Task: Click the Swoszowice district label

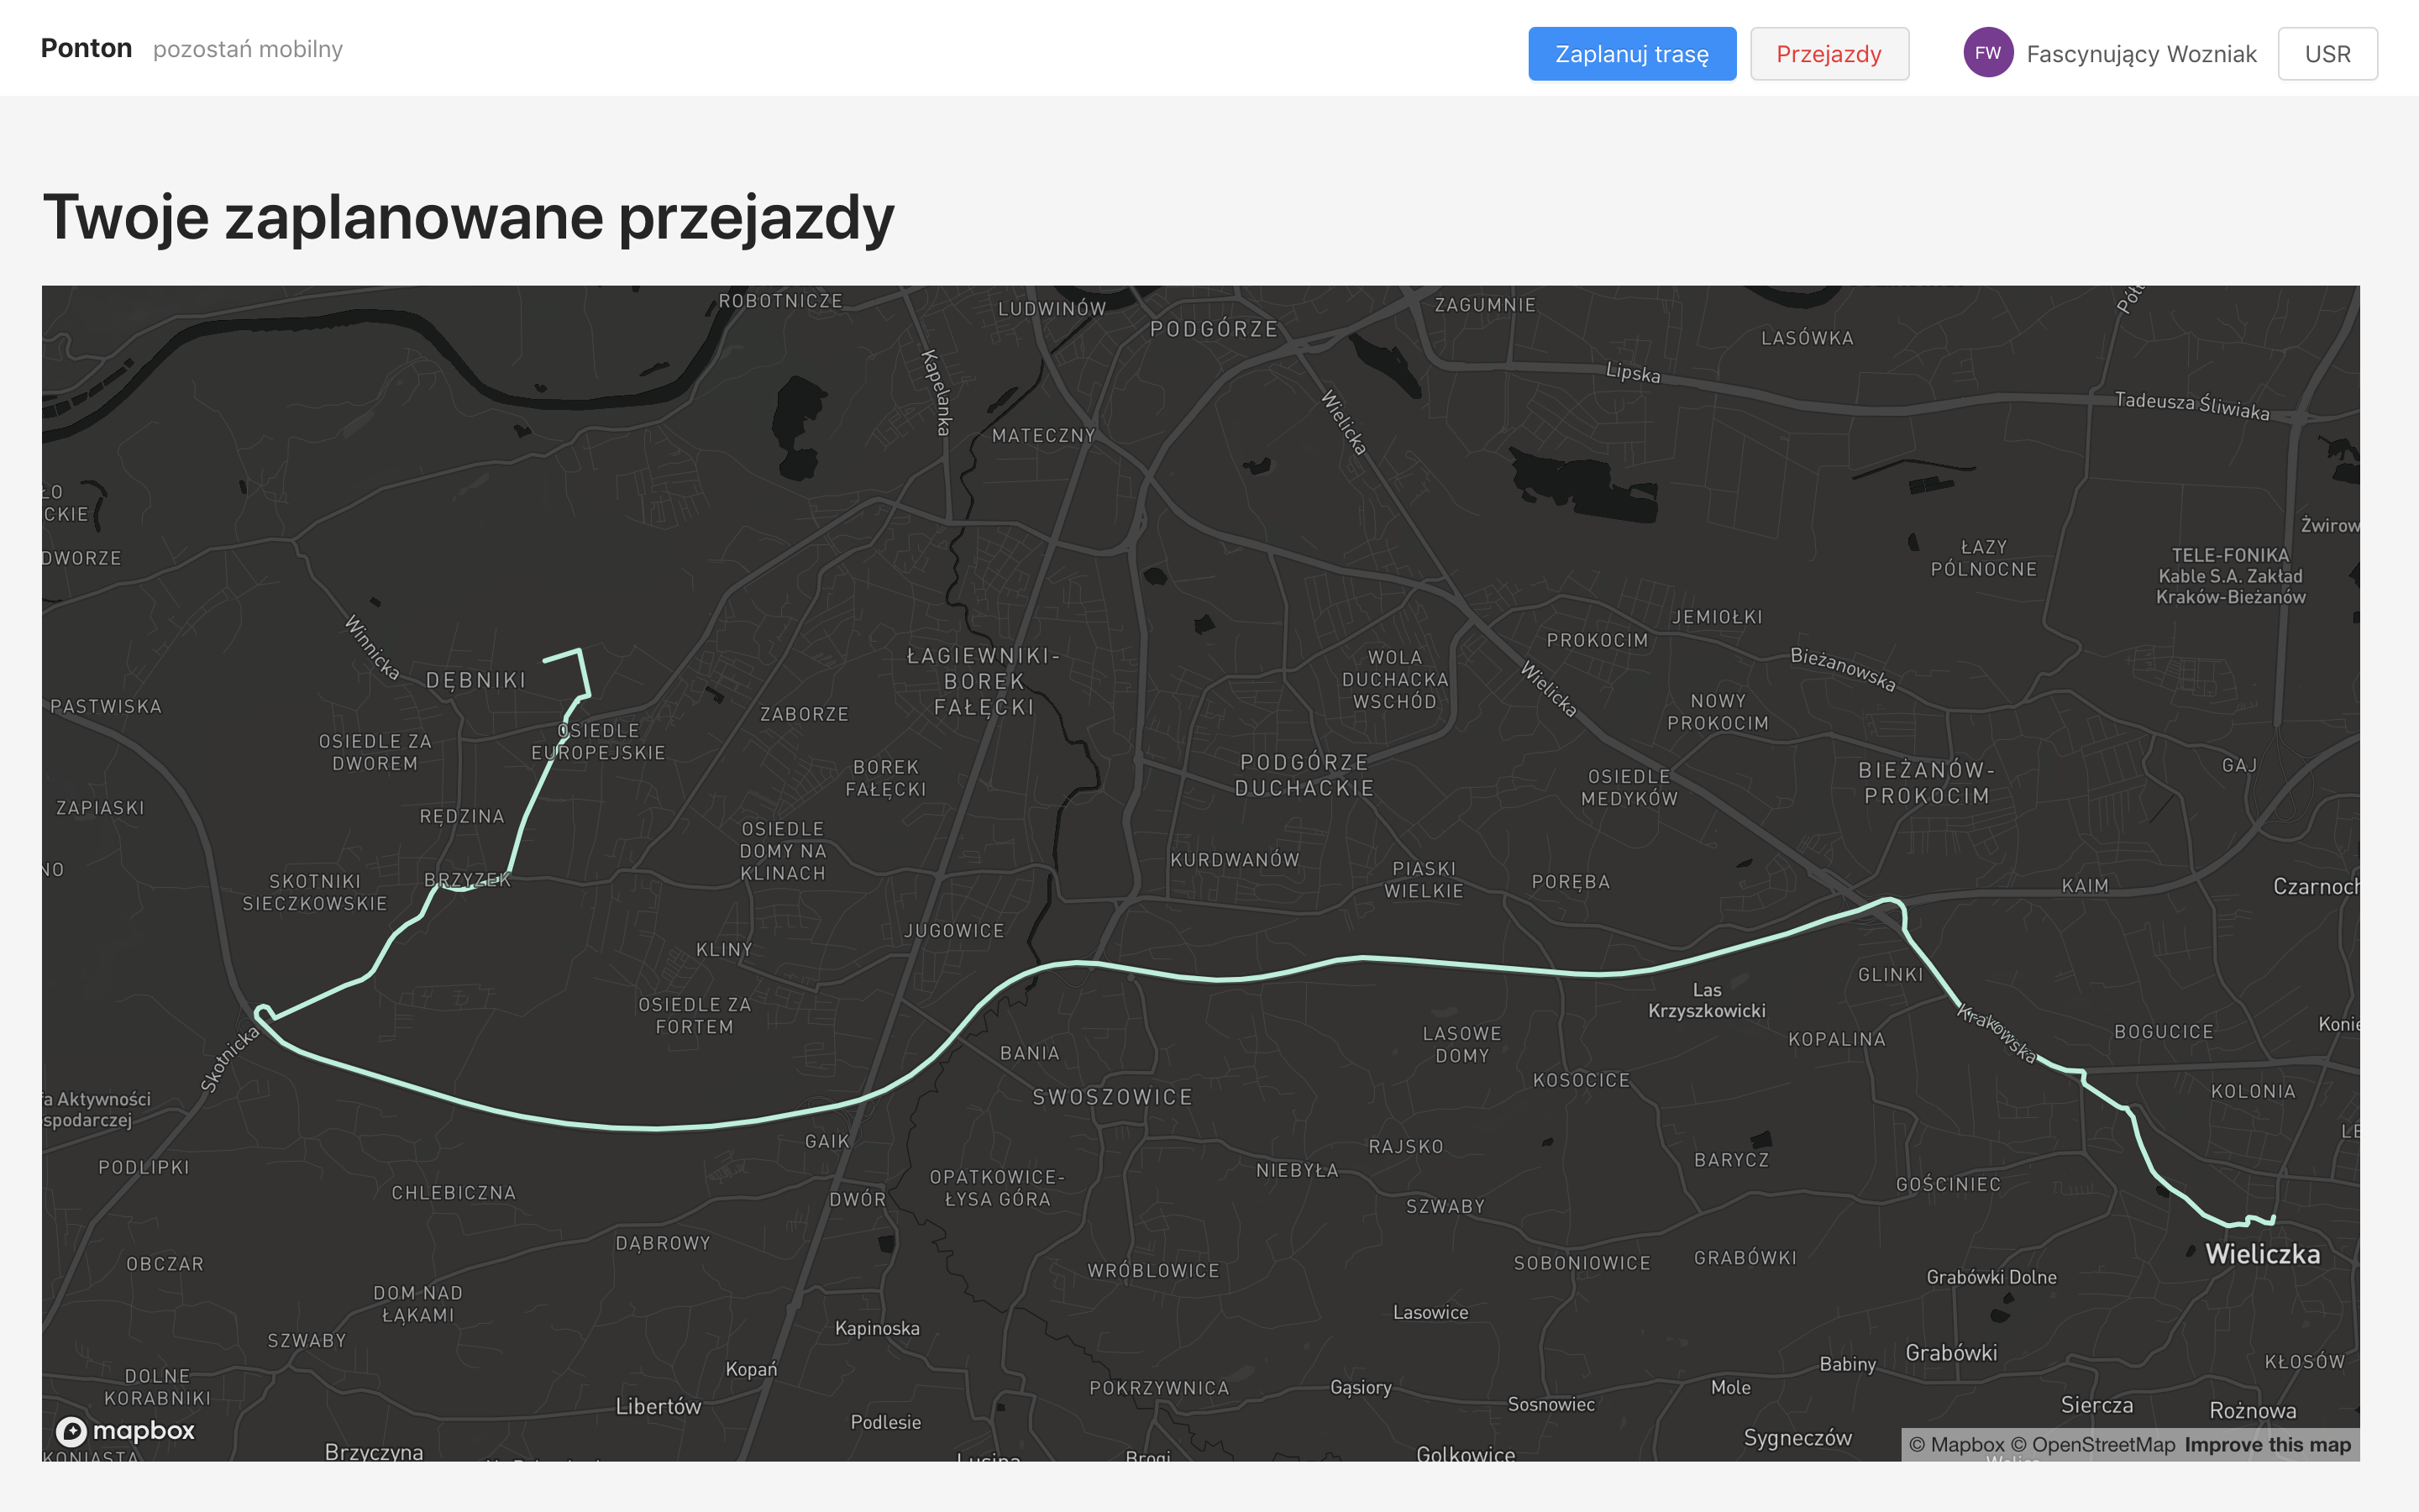Action: pyautogui.click(x=1113, y=1097)
